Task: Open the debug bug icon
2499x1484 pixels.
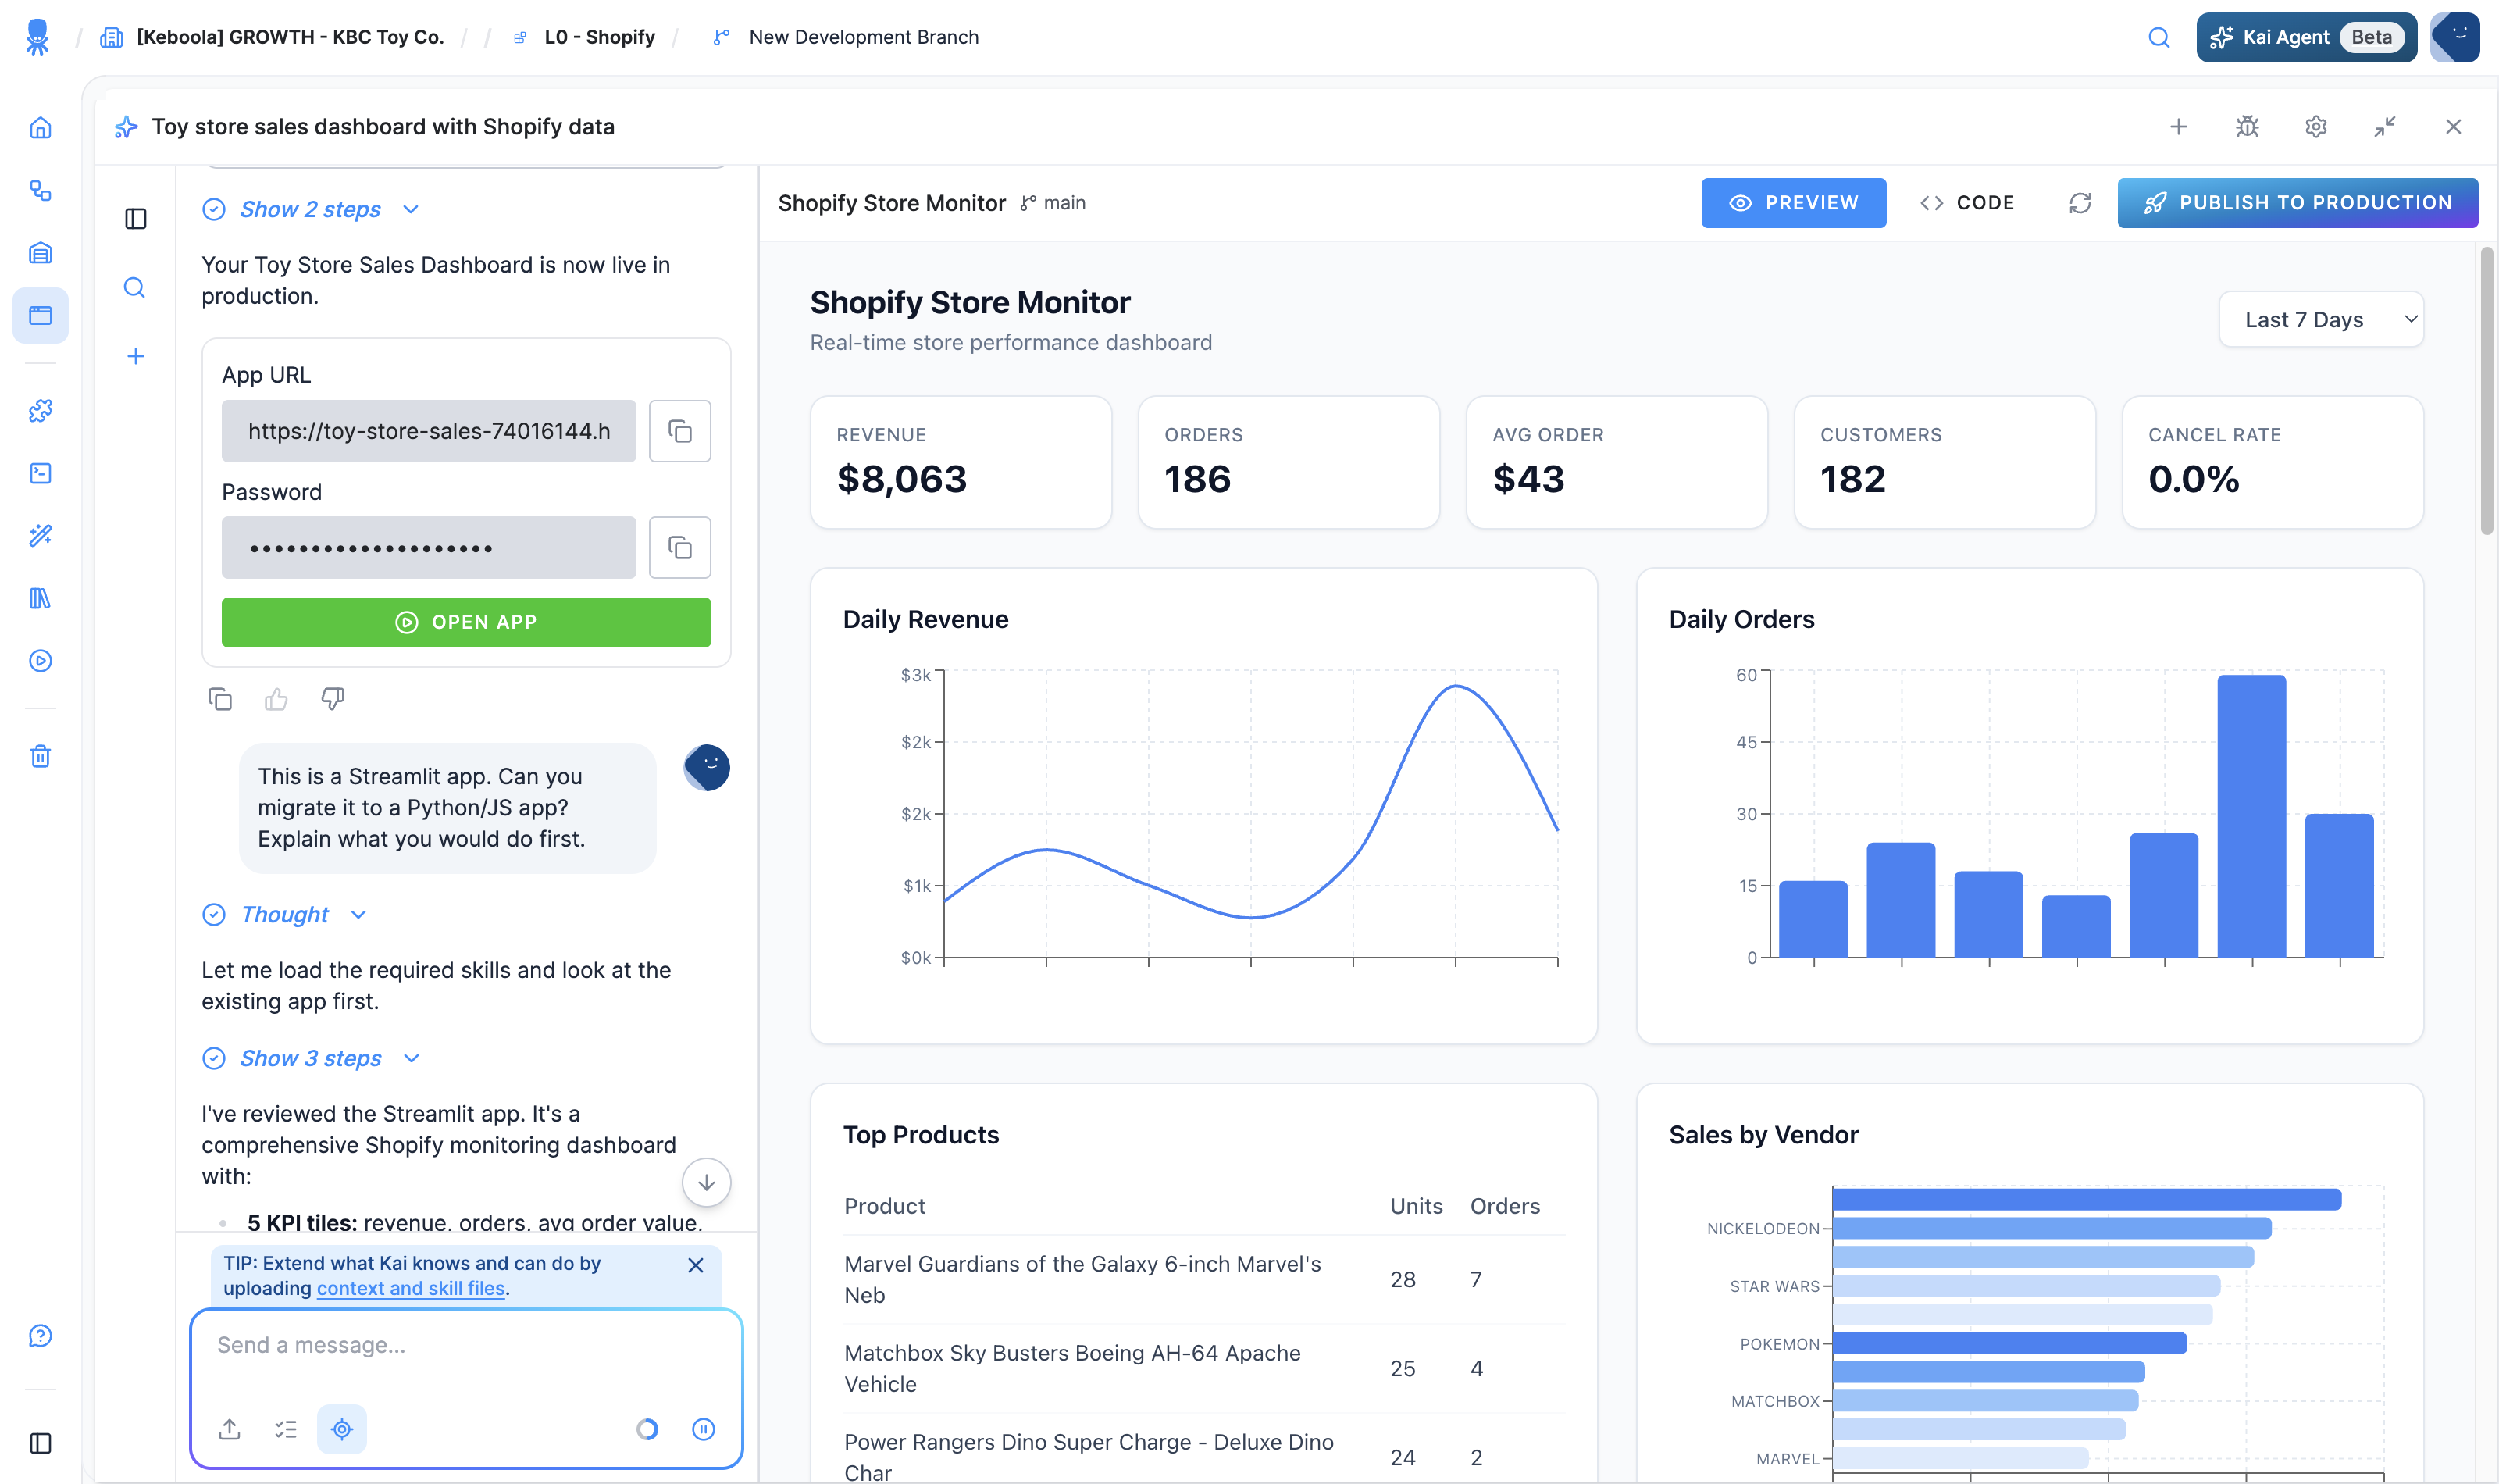Action: pyautogui.click(x=2247, y=126)
